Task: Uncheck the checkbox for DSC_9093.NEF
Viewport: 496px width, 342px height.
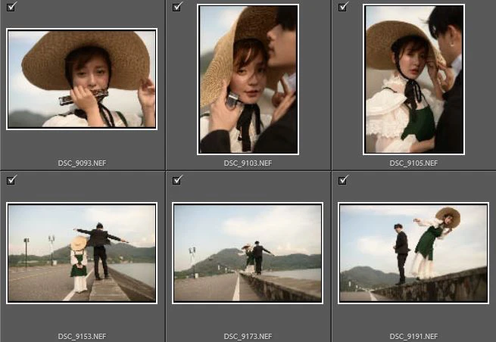Action: tap(11, 7)
